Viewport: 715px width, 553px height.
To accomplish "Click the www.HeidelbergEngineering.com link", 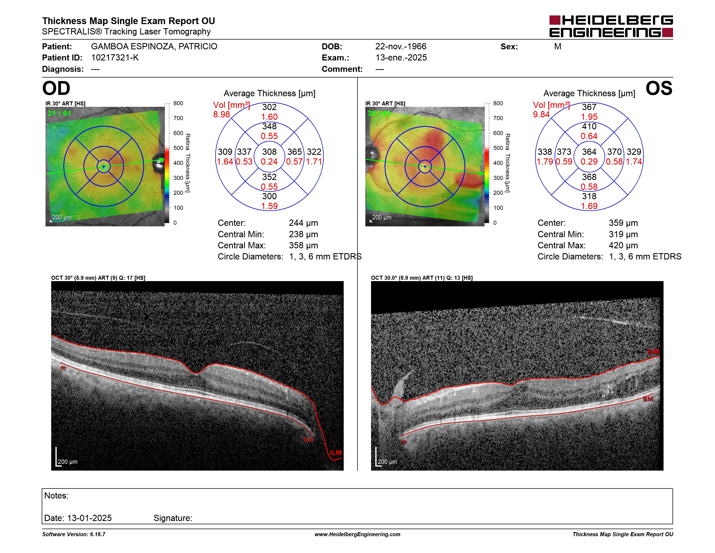I will (x=357, y=534).
